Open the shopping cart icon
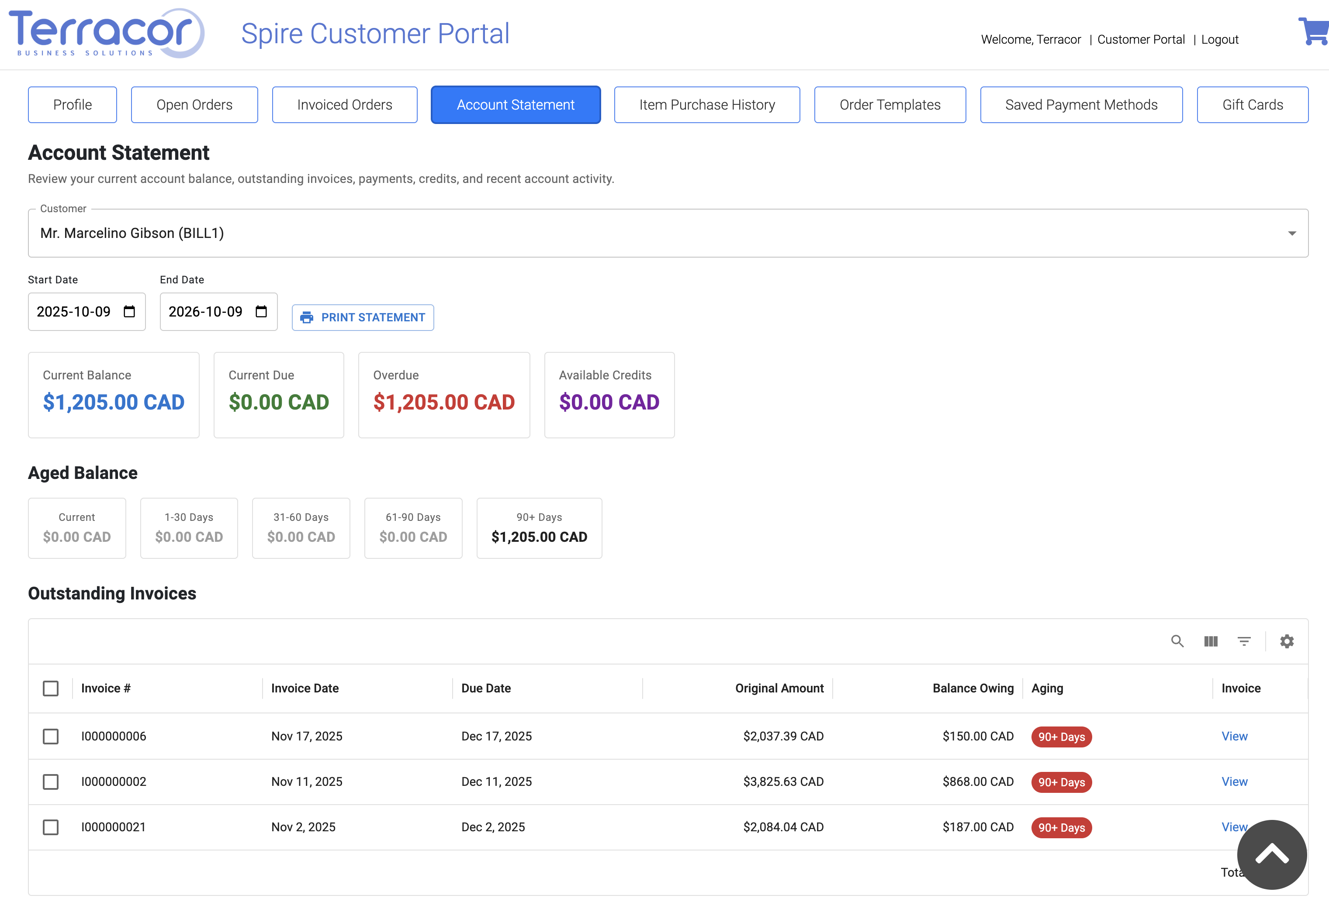This screenshot has width=1329, height=902. [1314, 31]
